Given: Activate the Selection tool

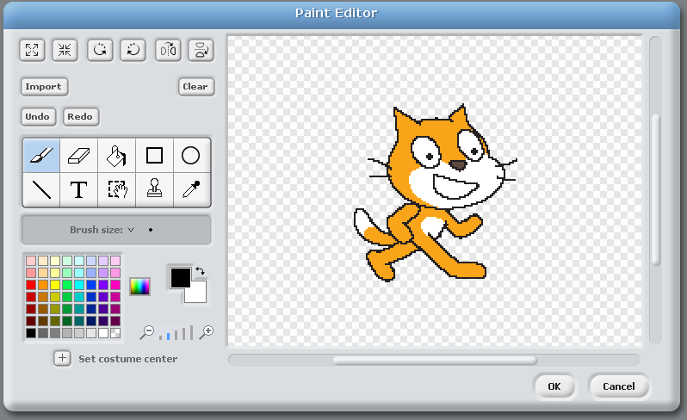Looking at the screenshot, I should (x=116, y=189).
